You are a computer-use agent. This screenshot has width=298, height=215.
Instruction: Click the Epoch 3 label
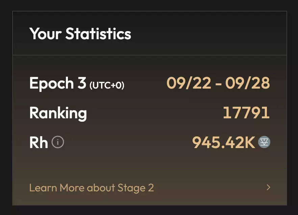57,83
